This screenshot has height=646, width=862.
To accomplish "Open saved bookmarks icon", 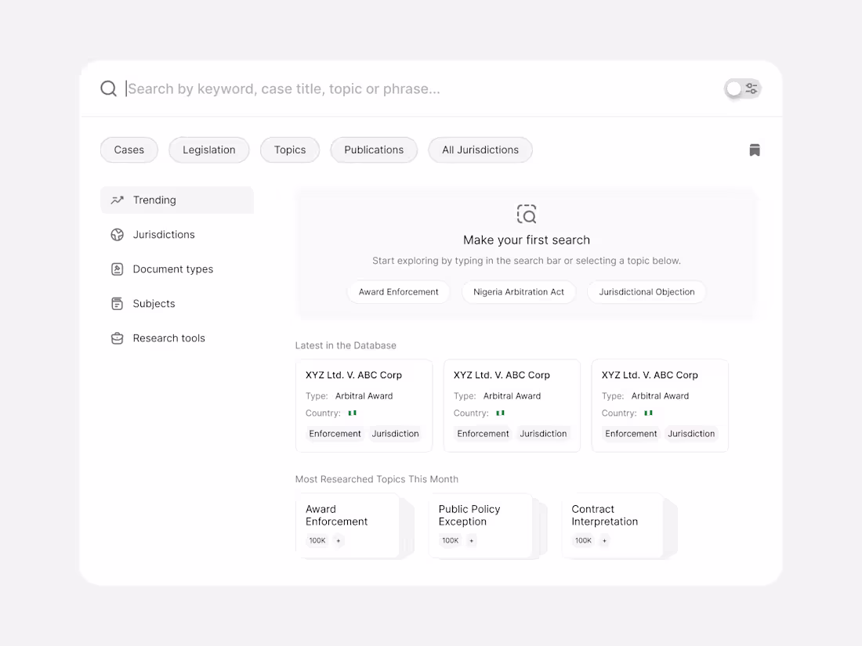I will tap(755, 150).
